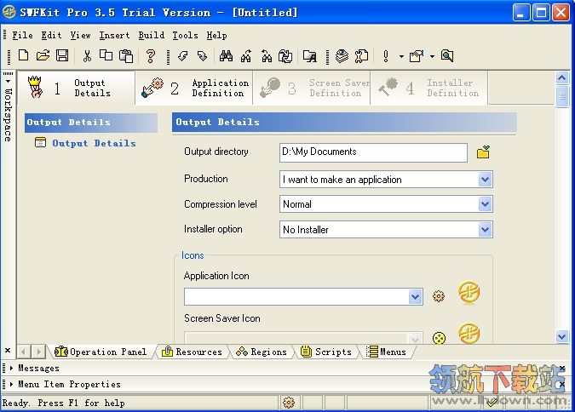Open the View menu
The image size is (575, 412).
[x=80, y=35]
